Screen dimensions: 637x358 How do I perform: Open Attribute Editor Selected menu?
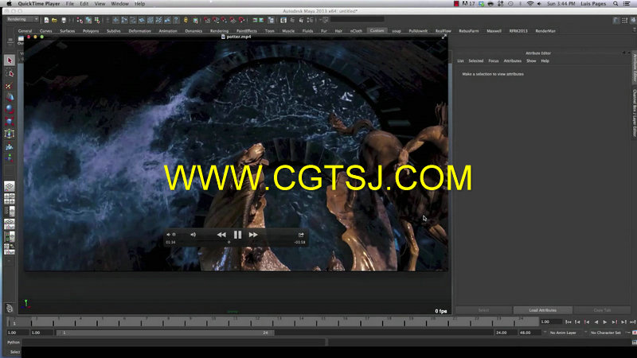(x=475, y=61)
